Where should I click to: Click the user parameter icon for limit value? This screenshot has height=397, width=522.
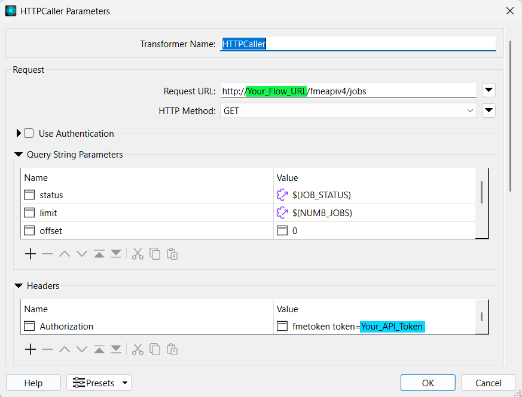[x=282, y=213]
